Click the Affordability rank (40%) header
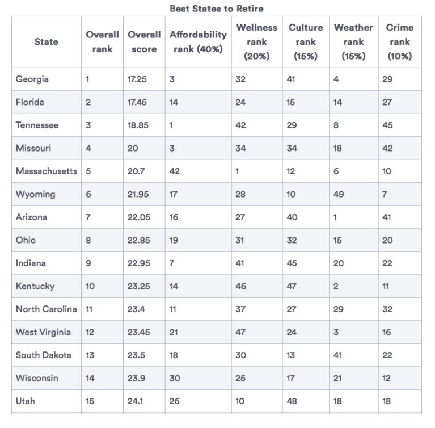Image resolution: width=435 pixels, height=428 pixels. (x=198, y=42)
